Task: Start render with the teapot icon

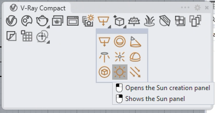Action: point(42,21)
